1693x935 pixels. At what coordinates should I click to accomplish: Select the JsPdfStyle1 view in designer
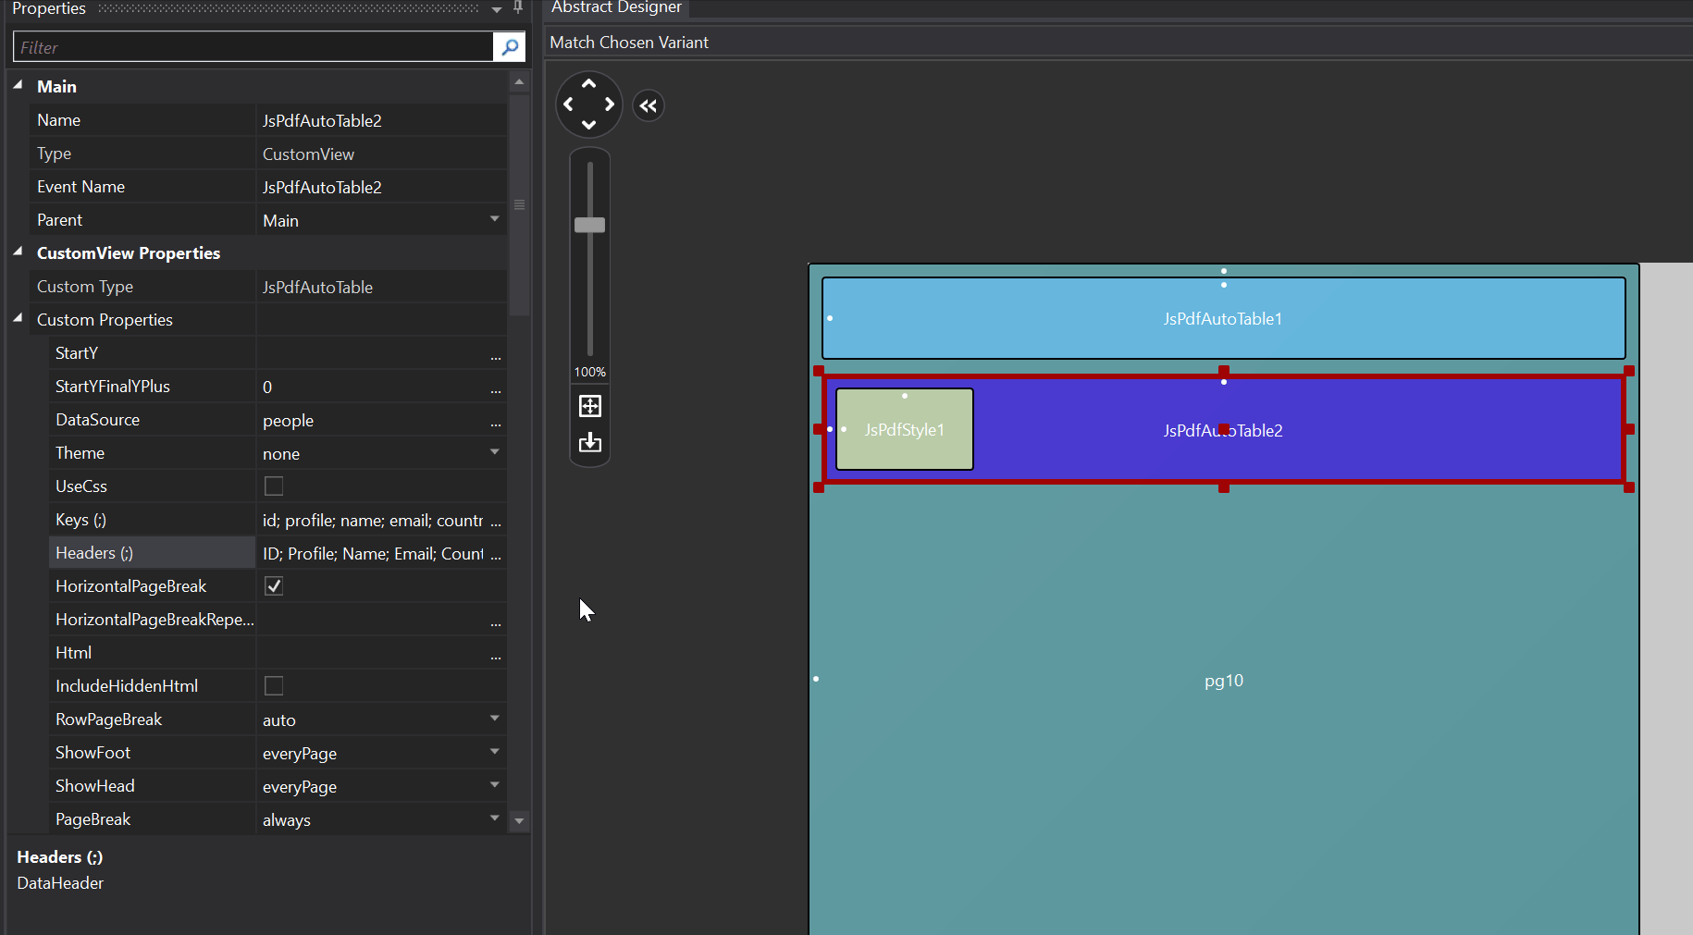point(904,444)
